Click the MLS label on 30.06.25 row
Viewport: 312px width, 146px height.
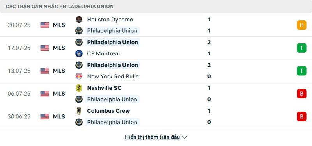[59, 116]
